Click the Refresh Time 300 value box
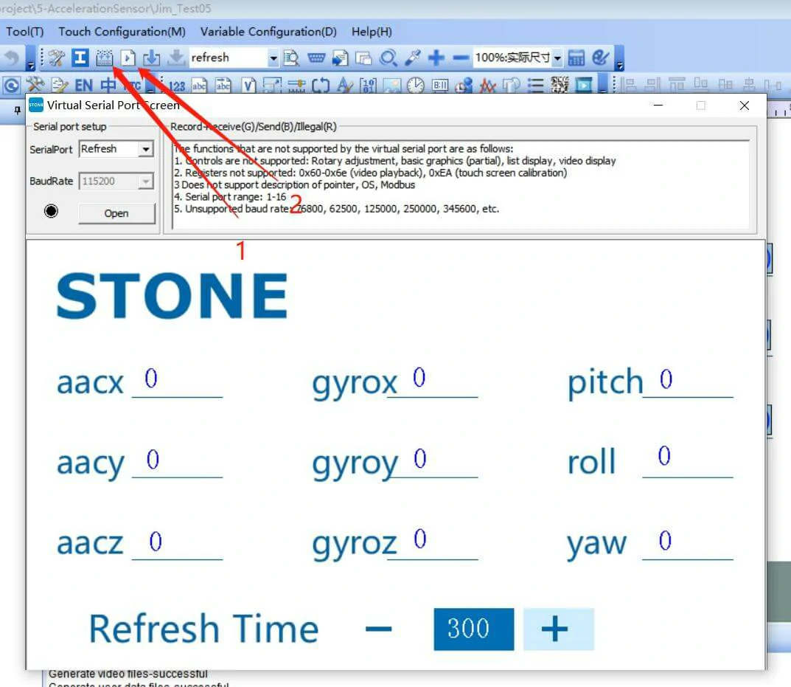 click(474, 629)
